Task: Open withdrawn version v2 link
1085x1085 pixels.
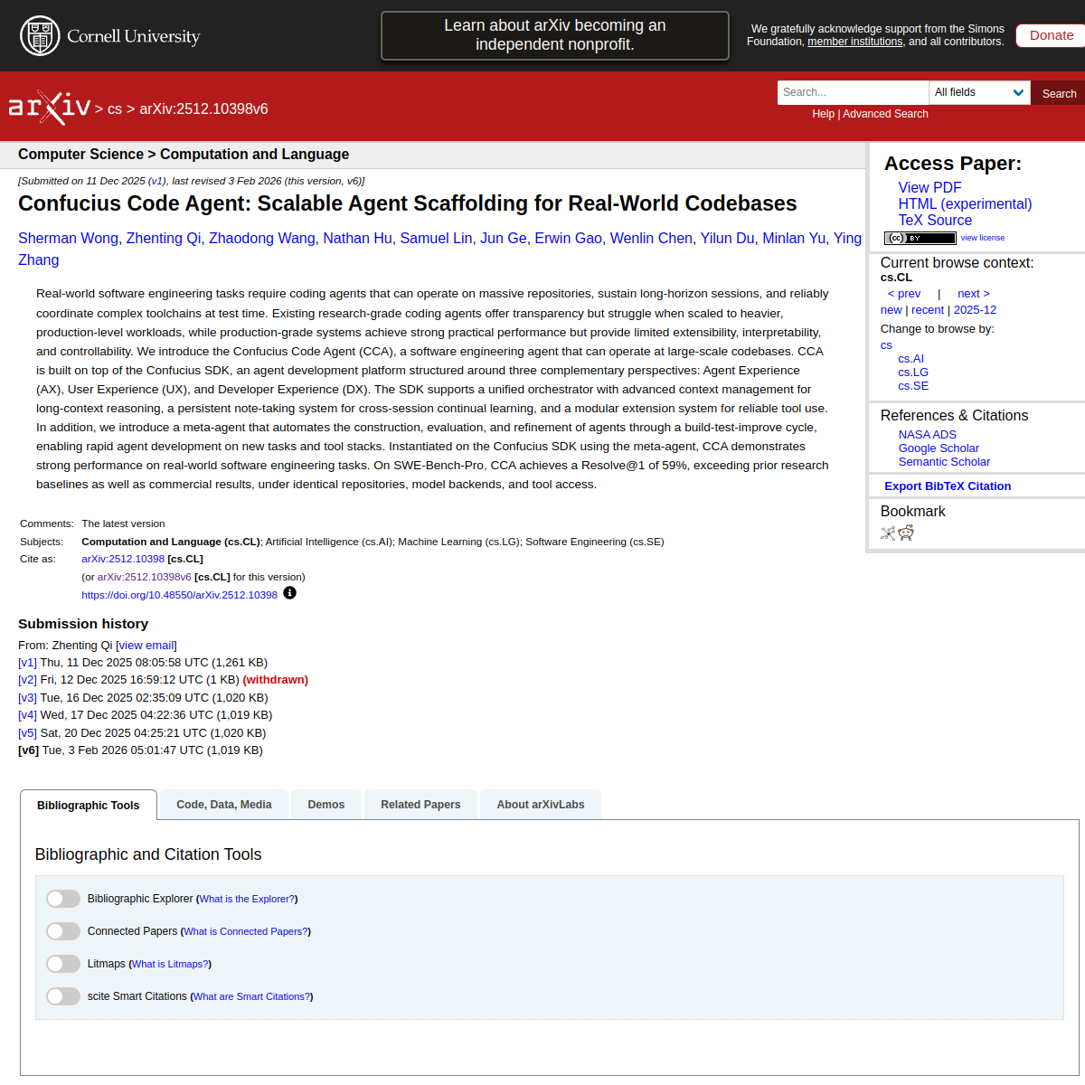Action: pos(27,680)
